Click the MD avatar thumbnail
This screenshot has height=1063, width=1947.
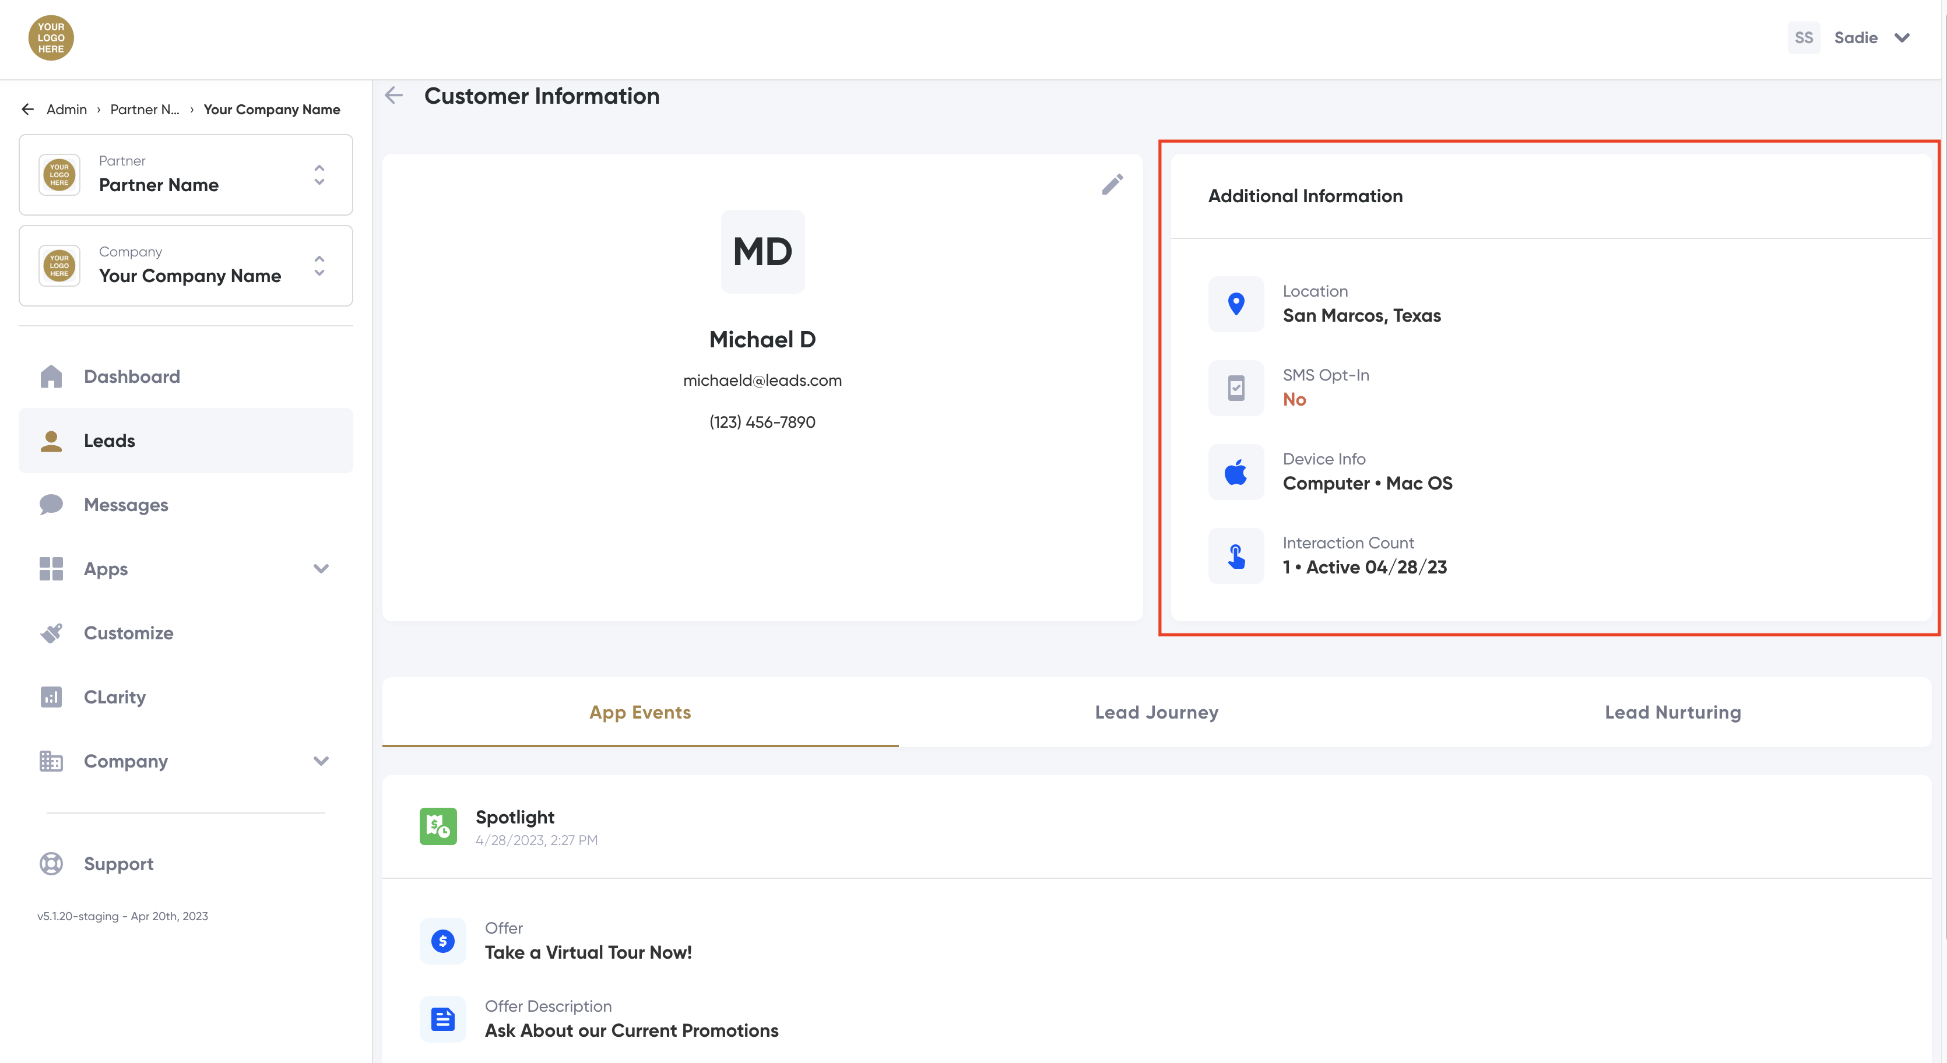[762, 252]
